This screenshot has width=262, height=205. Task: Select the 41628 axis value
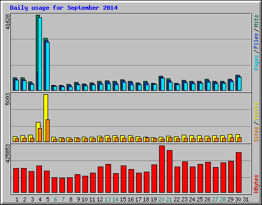pyautogui.click(x=8, y=22)
